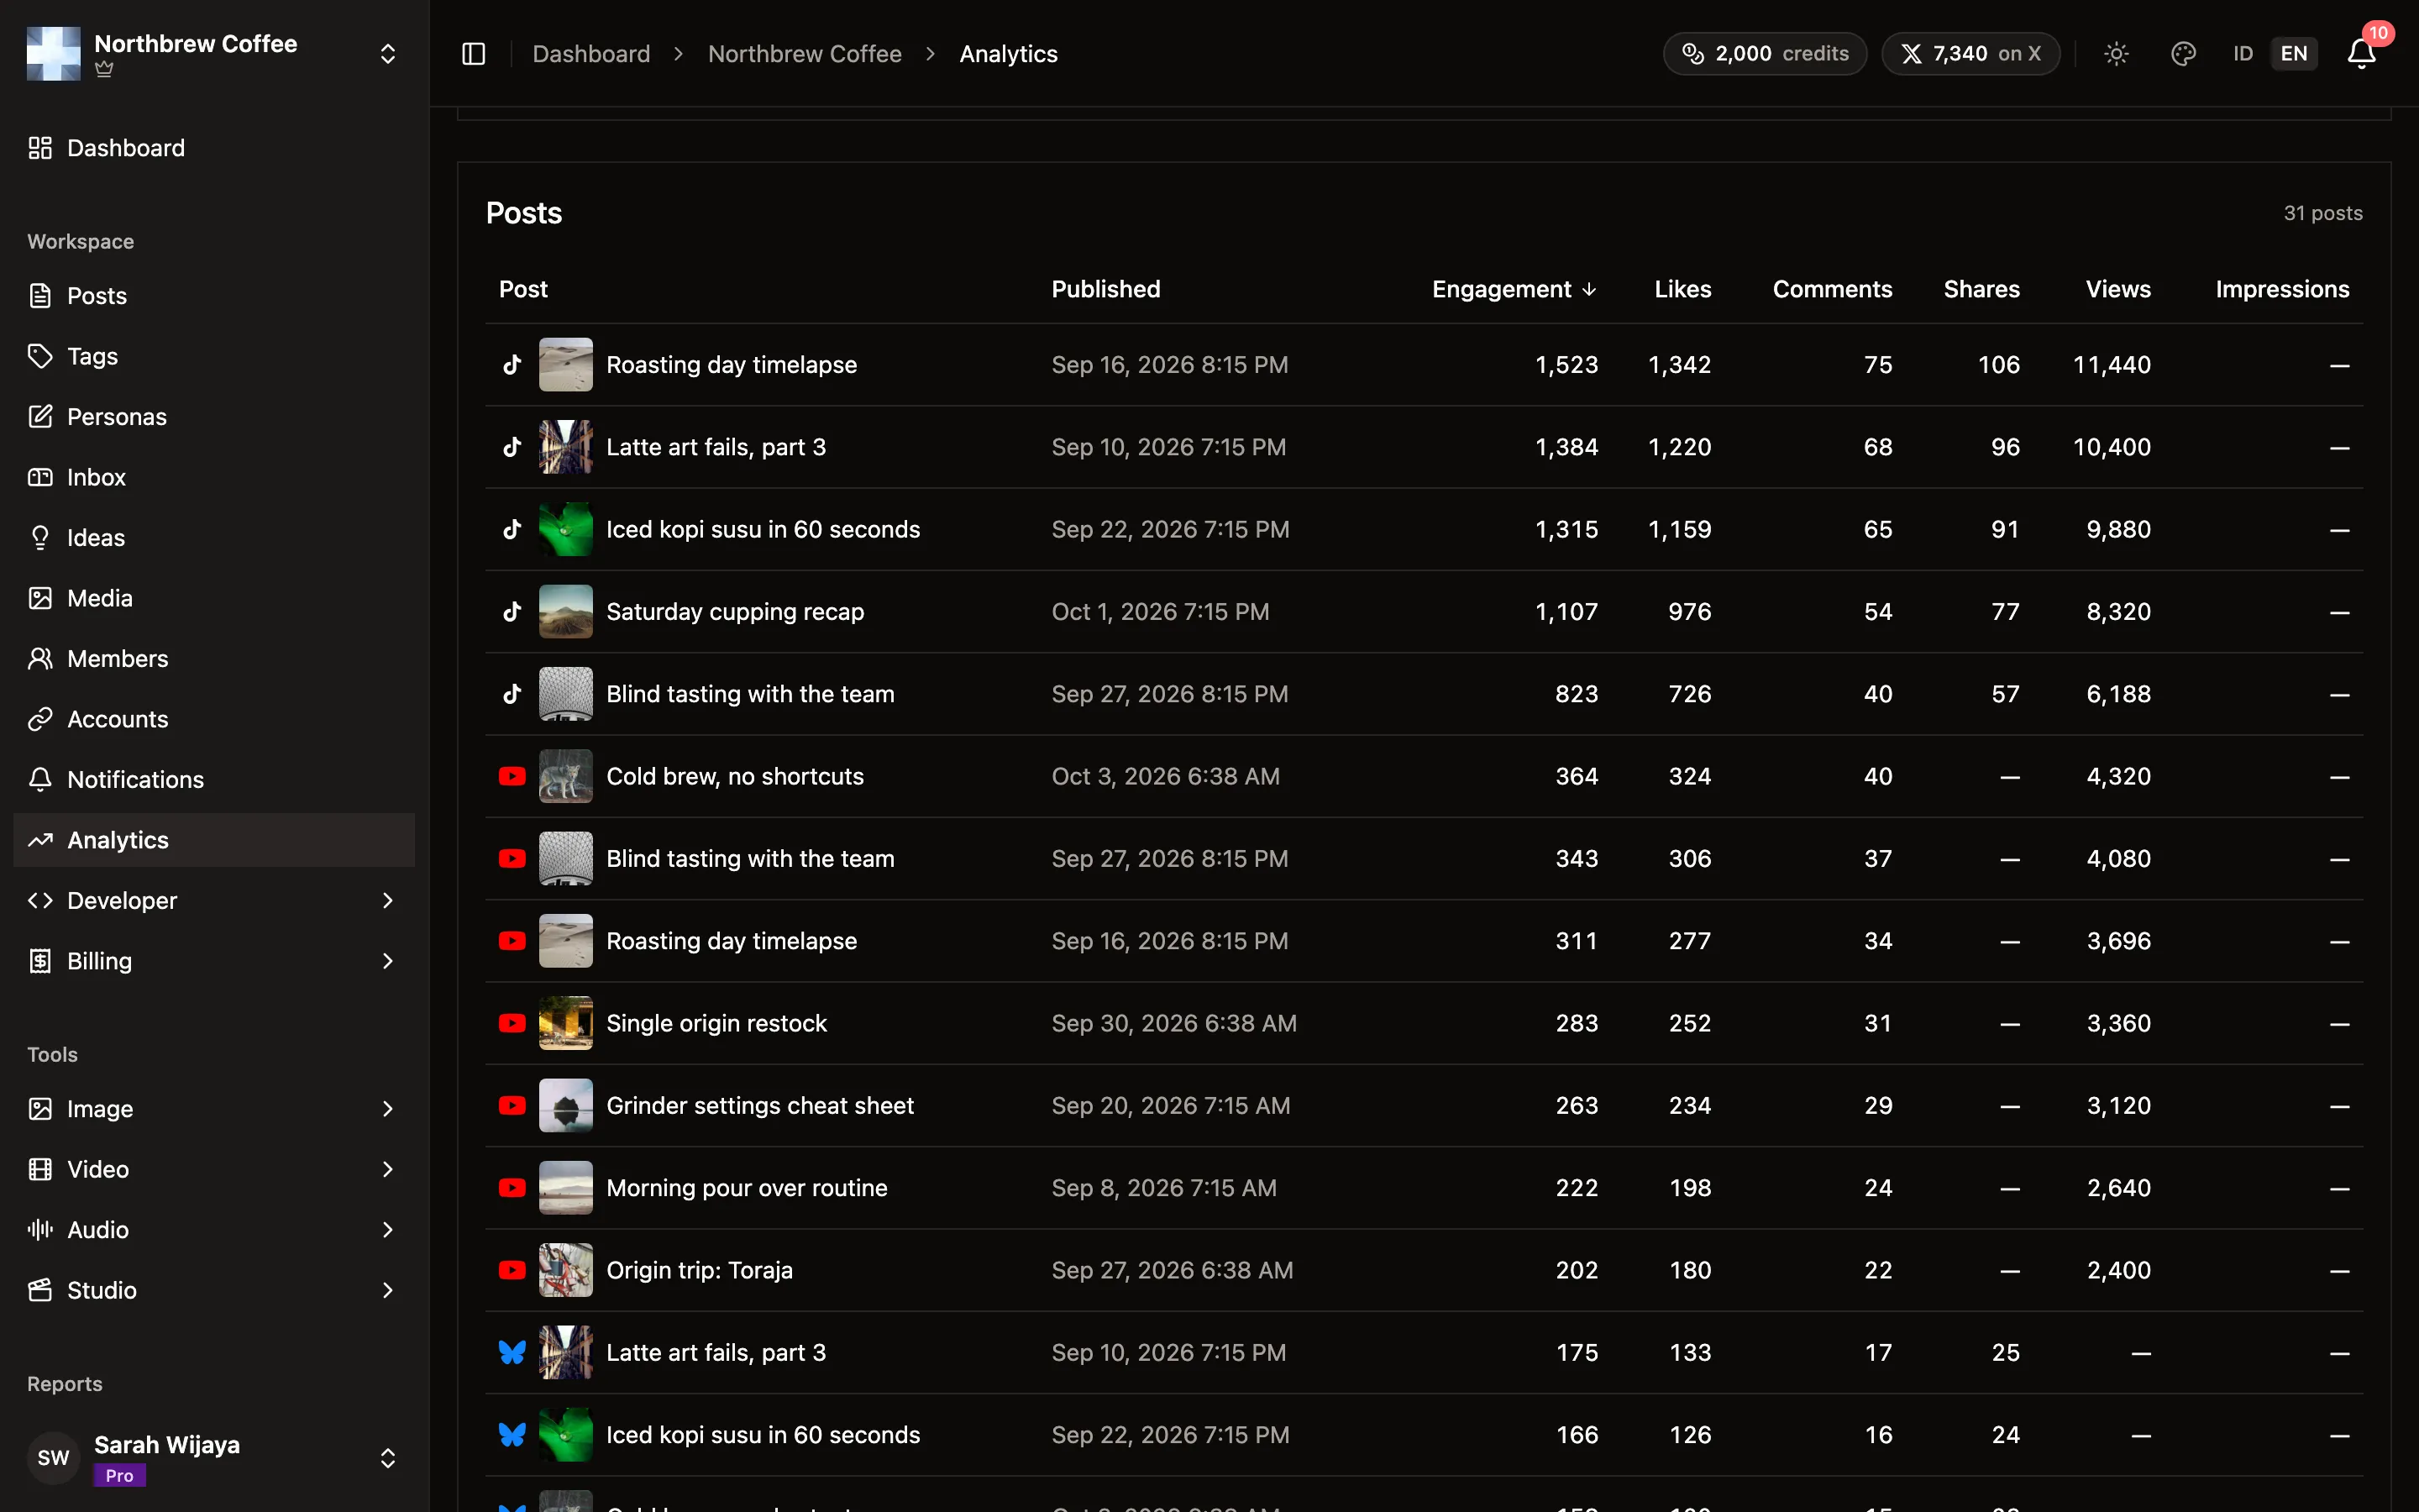Open the Inbox icon in sidebar
The image size is (2419, 1512).
point(40,477)
